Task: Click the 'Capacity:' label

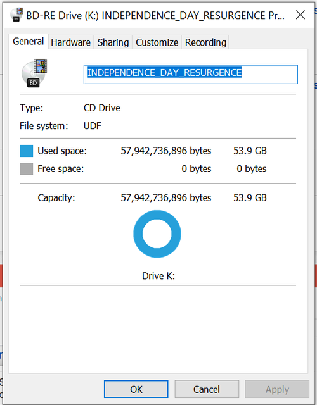Action: pos(56,198)
